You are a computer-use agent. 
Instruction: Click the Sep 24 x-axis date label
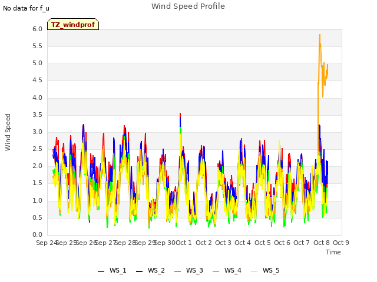click(x=47, y=243)
